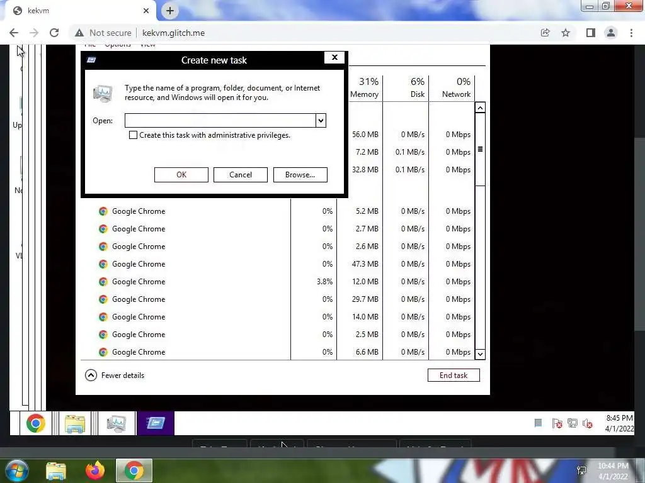The image size is (645, 483).
Task: Click host network tray icon
Action: point(581,470)
